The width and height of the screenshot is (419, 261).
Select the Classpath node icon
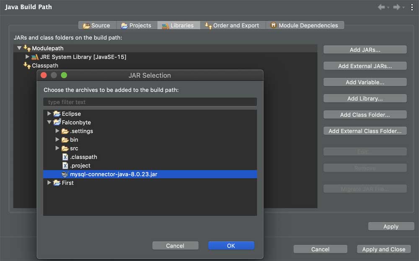pos(26,65)
